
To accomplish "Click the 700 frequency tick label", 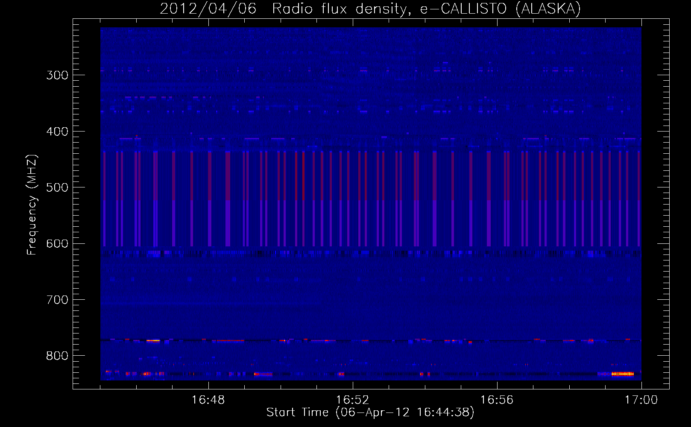I will 57,300.
